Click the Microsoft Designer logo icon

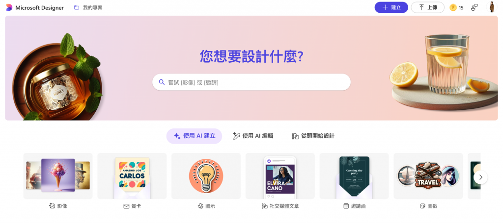tap(9, 7)
